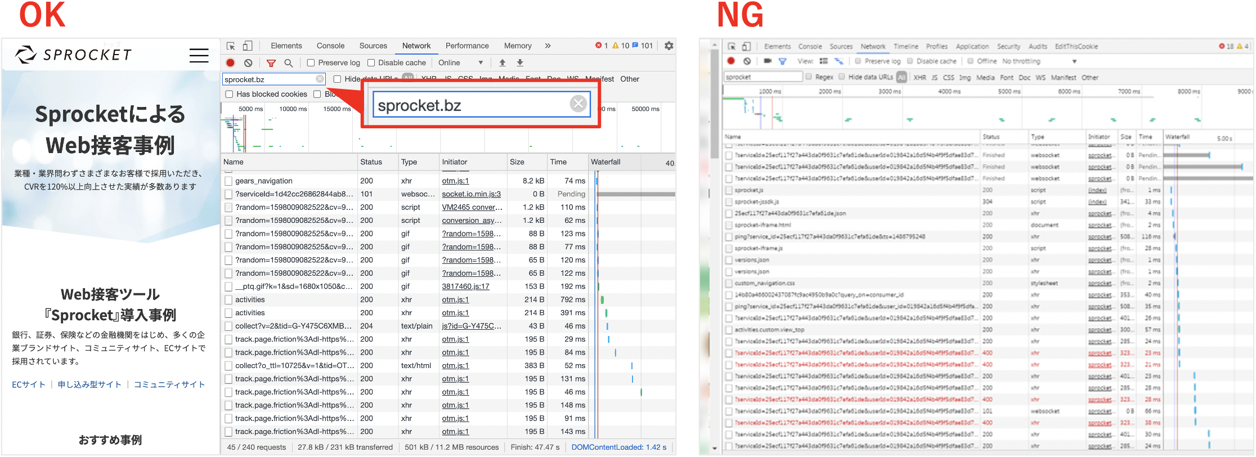Filter by WS type in NG panel
The image size is (1256, 457).
[x=1040, y=77]
